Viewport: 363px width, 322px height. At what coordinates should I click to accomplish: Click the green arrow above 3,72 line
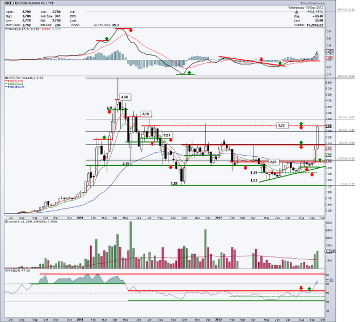point(301,123)
